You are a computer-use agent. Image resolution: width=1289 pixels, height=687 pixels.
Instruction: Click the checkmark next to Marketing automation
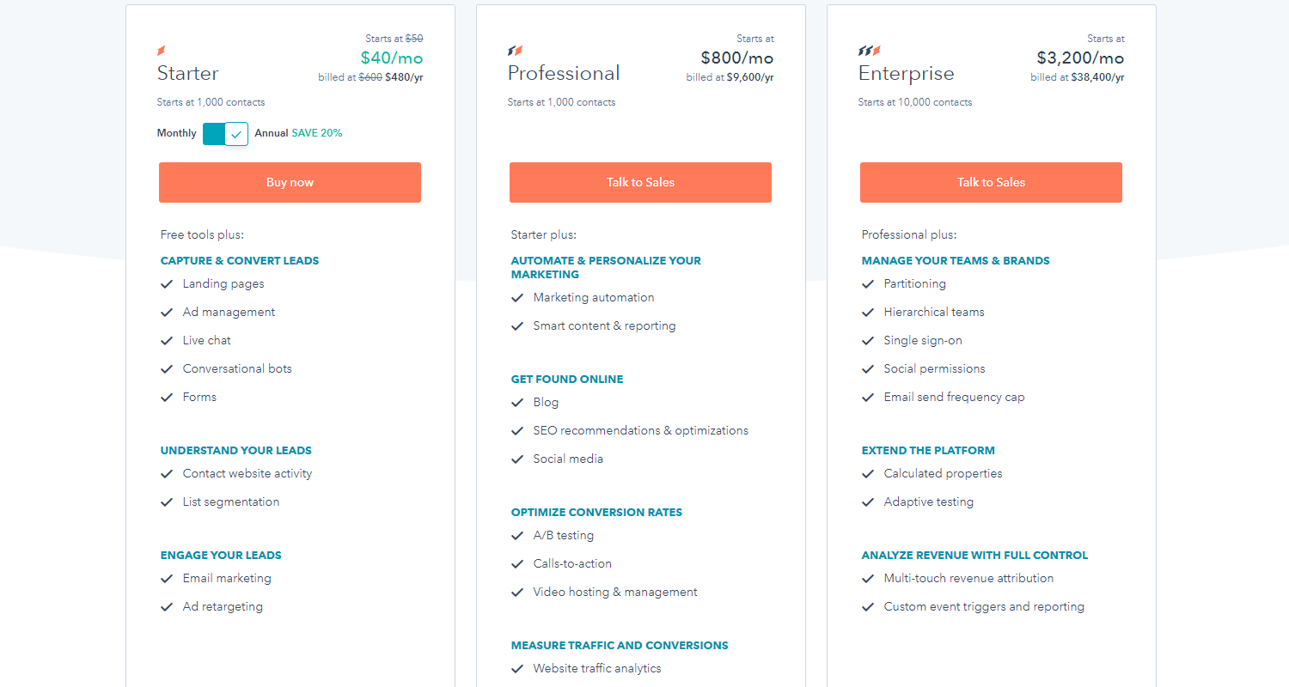pos(517,298)
